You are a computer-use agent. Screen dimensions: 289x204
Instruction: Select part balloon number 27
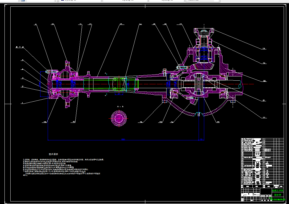click(74, 122)
